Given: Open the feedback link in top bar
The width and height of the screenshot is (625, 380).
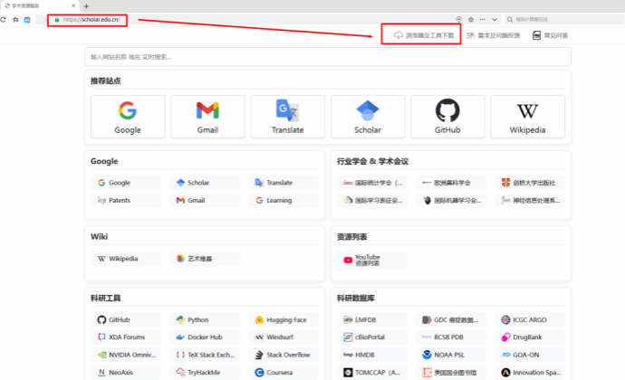Looking at the screenshot, I should pyautogui.click(x=493, y=35).
